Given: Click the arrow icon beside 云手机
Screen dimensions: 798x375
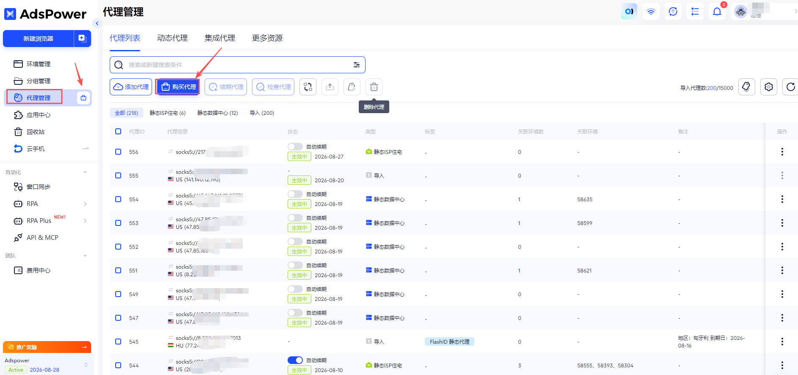Looking at the screenshot, I should point(86,149).
